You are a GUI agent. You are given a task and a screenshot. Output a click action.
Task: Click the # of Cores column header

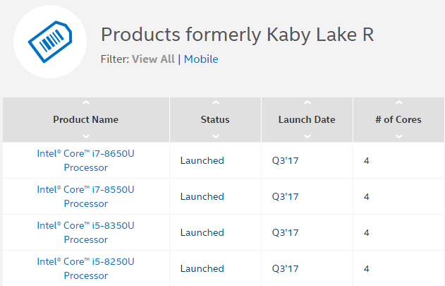(x=398, y=119)
